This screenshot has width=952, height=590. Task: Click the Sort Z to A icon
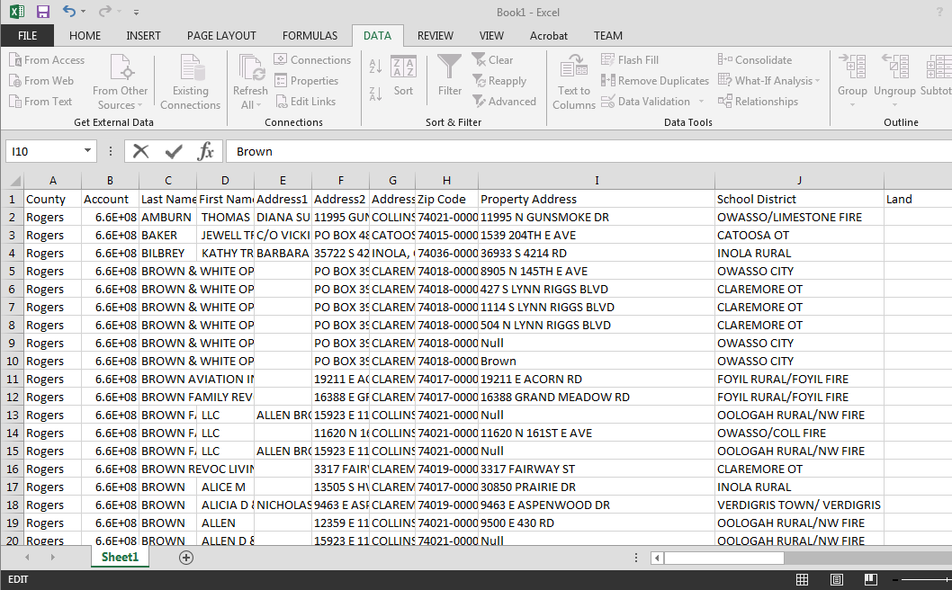click(x=375, y=93)
